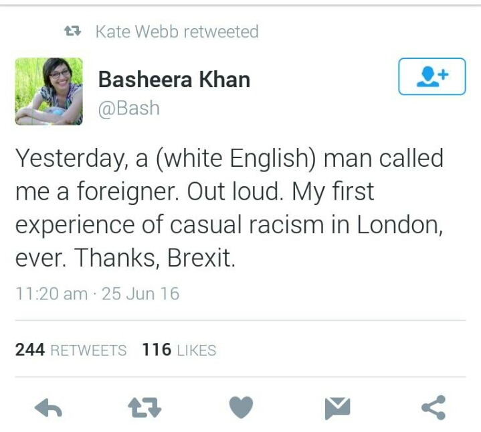The height and width of the screenshot is (432, 481).
Task: Click the small retweet icon beside Kate Webb
Action: [72, 31]
